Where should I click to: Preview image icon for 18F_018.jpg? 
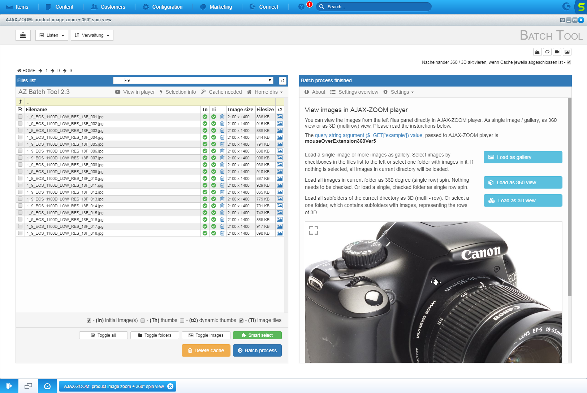pos(280,233)
